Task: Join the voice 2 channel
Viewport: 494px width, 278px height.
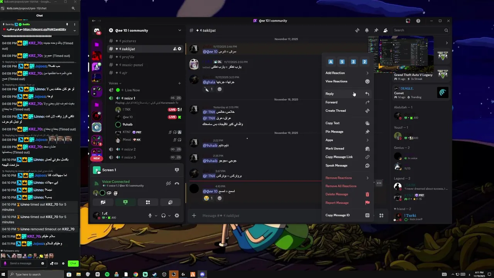Action: (145, 149)
